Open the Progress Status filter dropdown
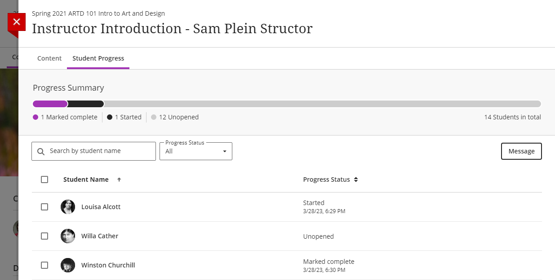The height and width of the screenshot is (280, 555). 196,151
